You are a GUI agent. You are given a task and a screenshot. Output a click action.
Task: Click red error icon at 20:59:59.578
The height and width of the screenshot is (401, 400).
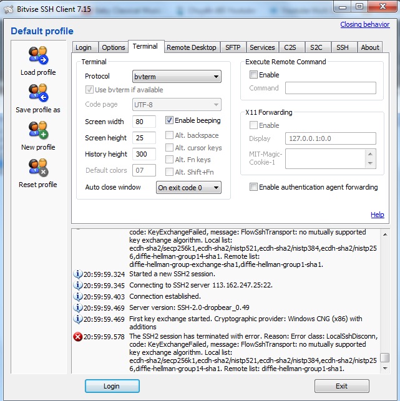(x=78, y=337)
